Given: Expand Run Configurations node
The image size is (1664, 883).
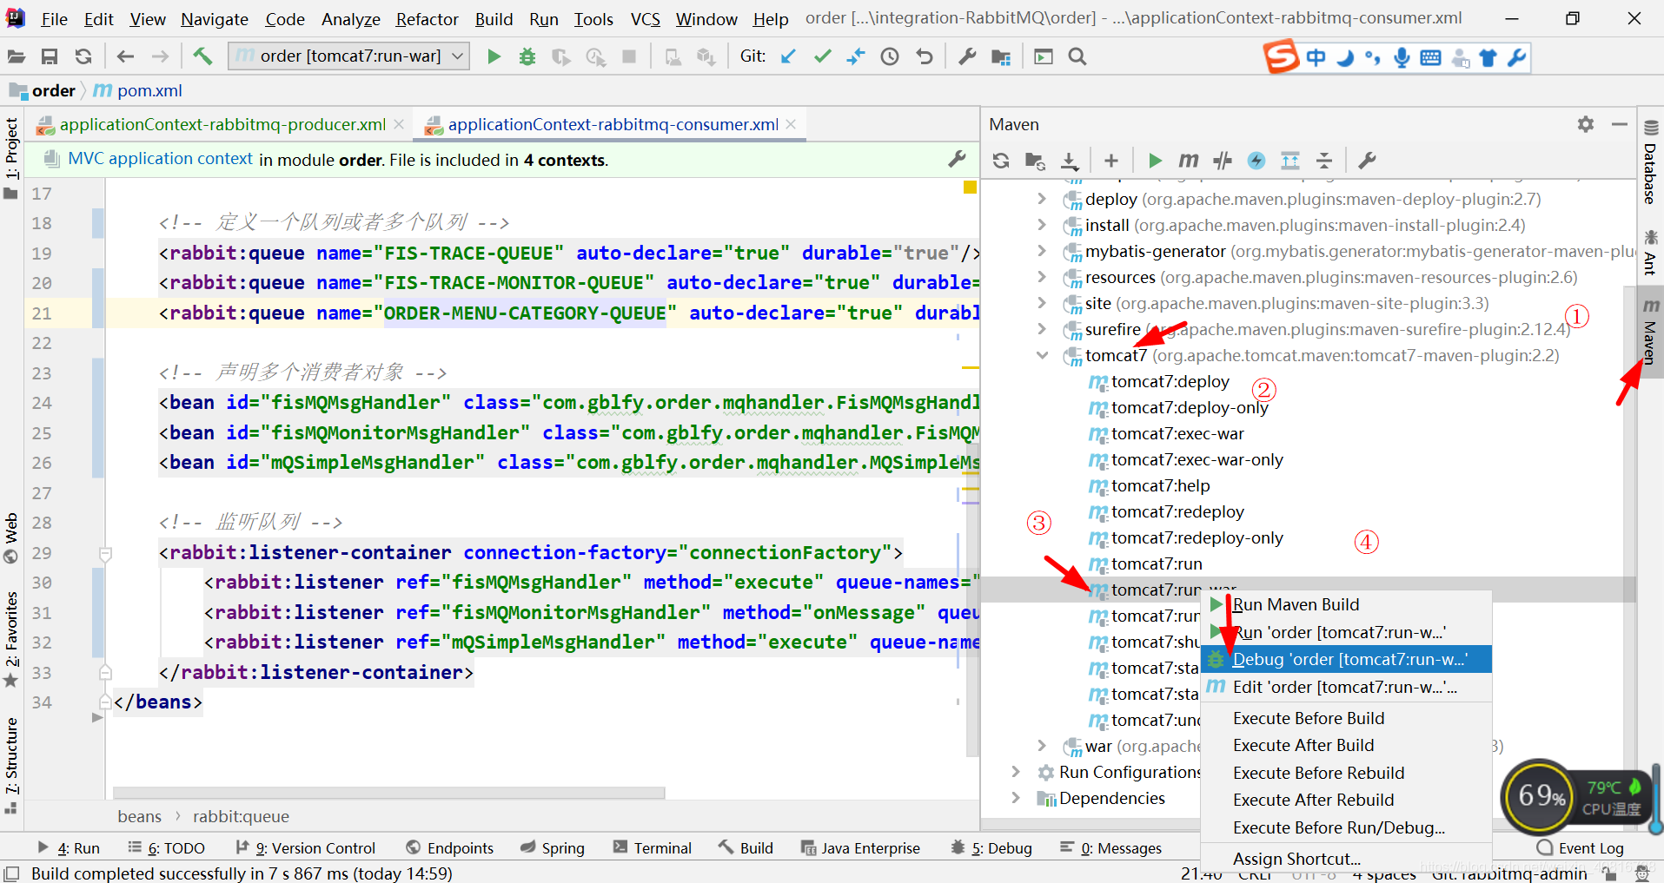Looking at the screenshot, I should (1016, 772).
